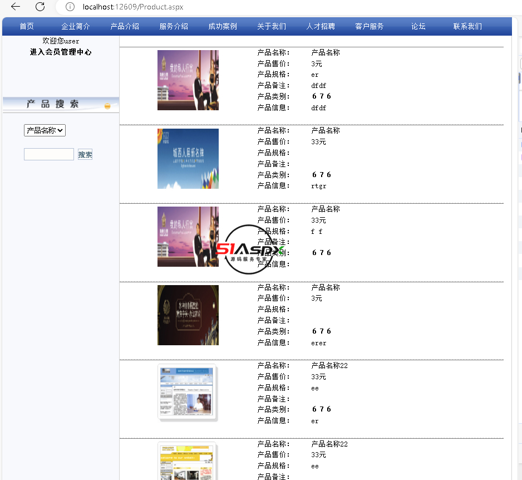Click the orange icon in 产品搜索 header
Image resolution: width=522 pixels, height=480 pixels.
[x=107, y=106]
